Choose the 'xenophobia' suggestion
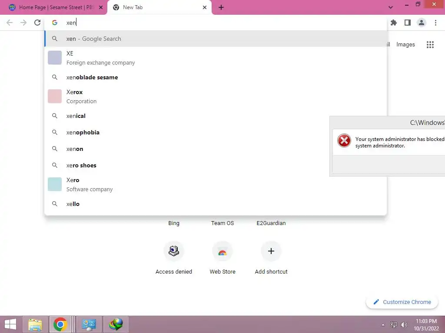The width and height of the screenshot is (445, 333). pyautogui.click(x=216, y=132)
